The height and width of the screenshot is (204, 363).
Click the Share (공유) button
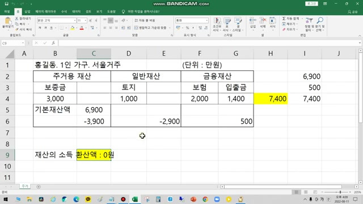point(353,12)
